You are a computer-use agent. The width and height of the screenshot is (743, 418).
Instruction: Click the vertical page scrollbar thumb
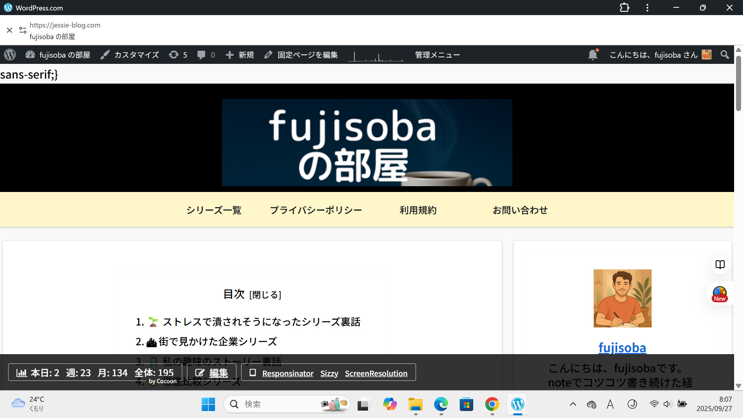[738, 83]
